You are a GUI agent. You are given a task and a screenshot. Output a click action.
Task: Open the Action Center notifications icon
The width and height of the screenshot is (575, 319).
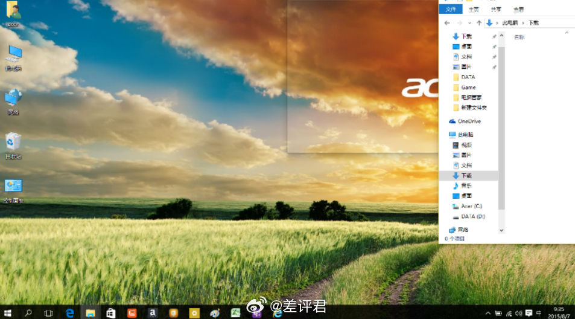click(529, 313)
